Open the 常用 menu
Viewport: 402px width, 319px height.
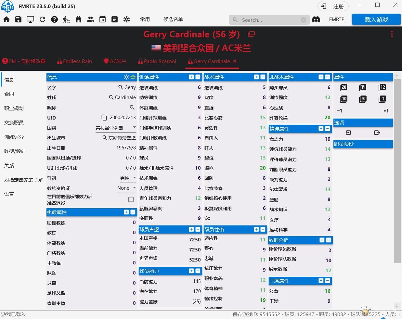coord(145,19)
